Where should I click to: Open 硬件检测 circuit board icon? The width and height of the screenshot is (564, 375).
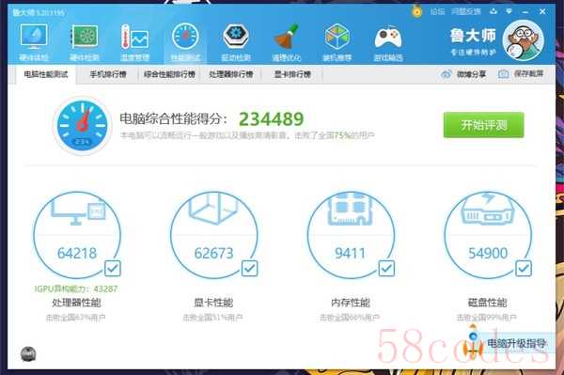[85, 37]
